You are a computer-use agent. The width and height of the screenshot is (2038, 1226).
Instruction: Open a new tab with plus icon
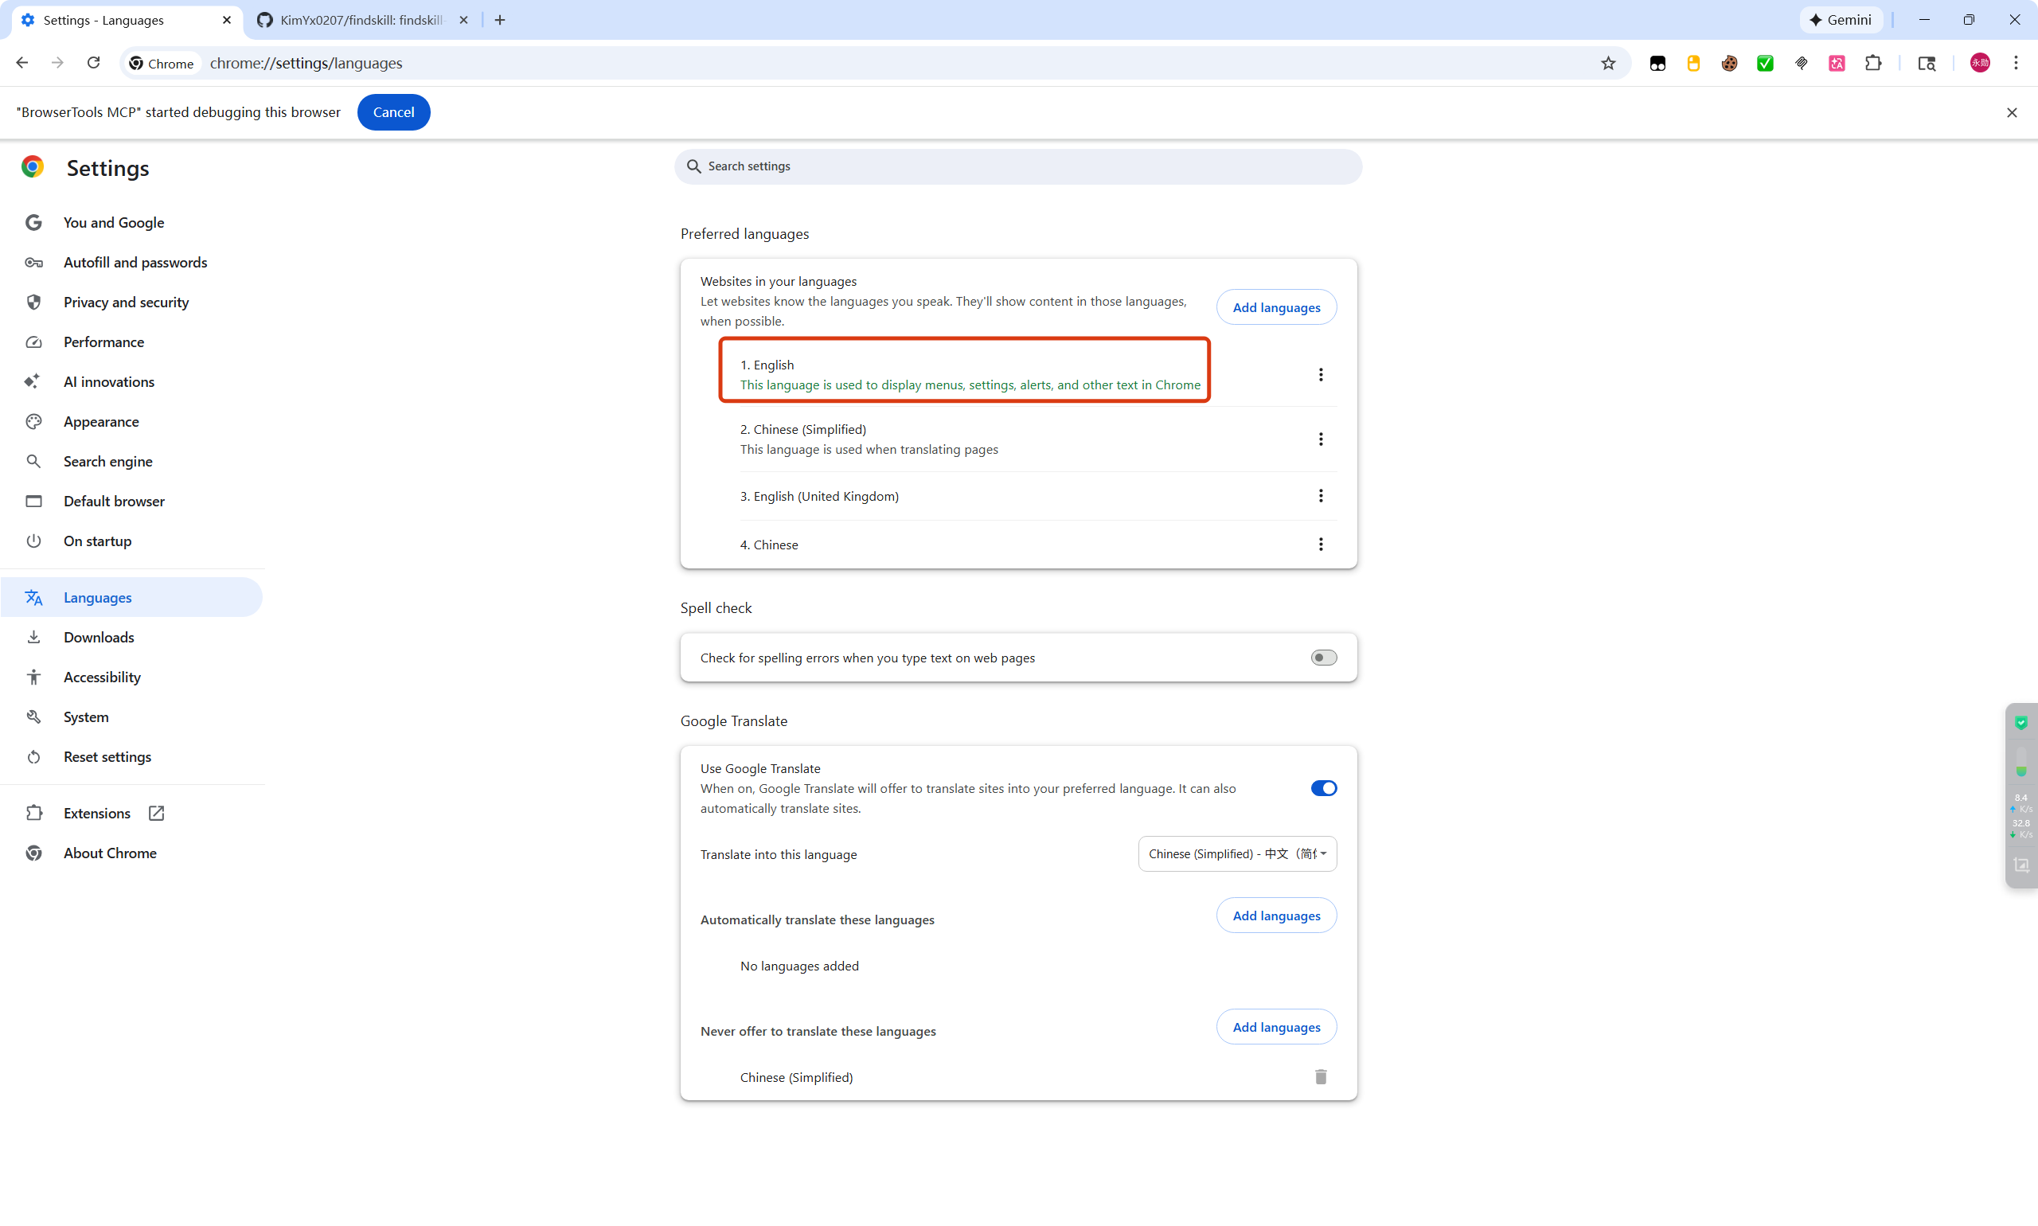500,20
